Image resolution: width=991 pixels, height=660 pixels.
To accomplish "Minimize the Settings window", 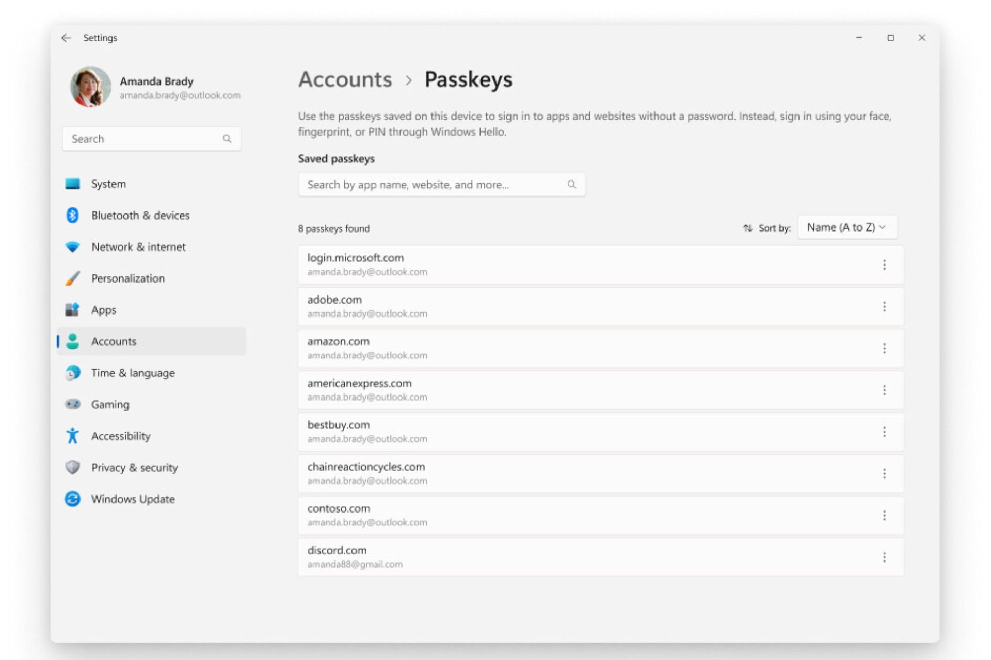I will coord(859,38).
